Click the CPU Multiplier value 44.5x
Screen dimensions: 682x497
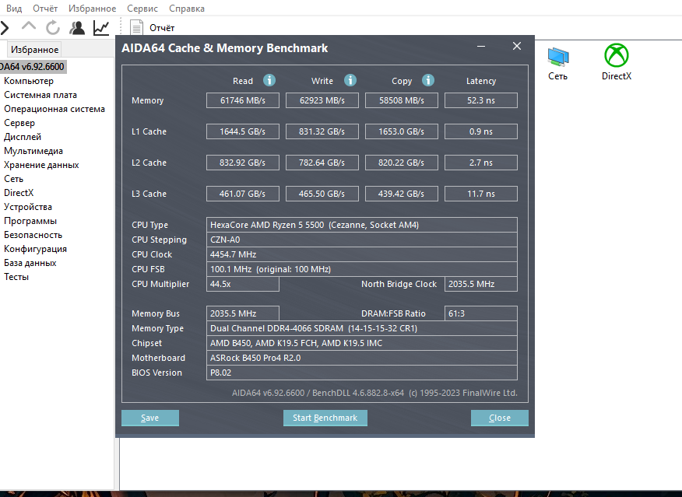tap(243, 284)
